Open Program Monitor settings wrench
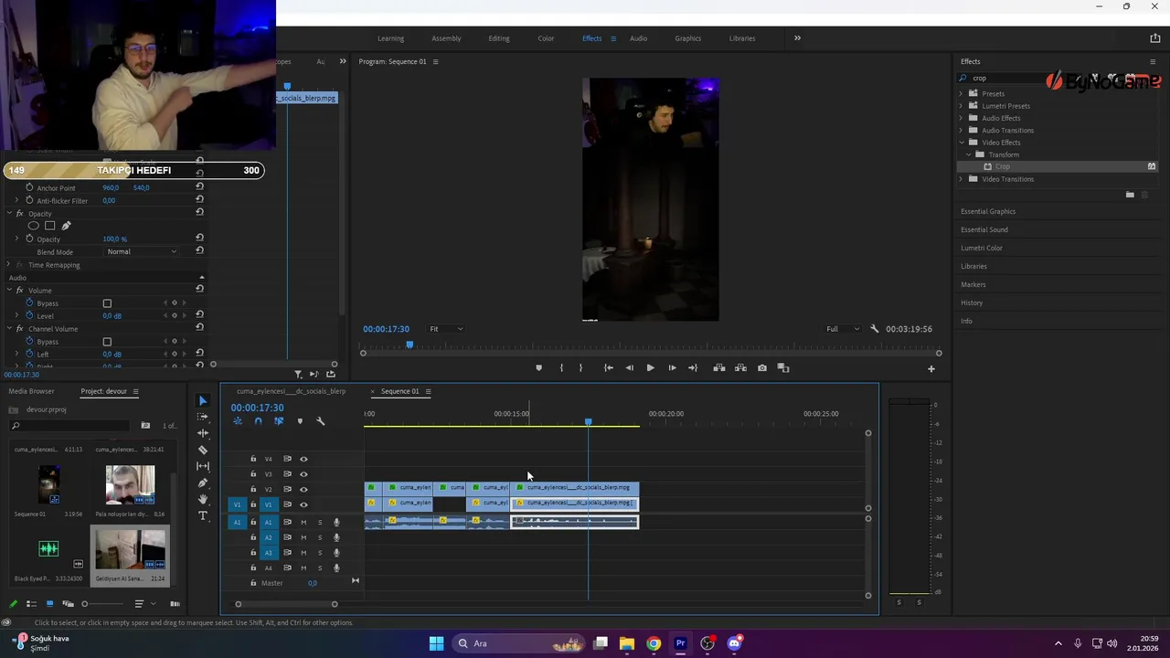 pos(875,329)
